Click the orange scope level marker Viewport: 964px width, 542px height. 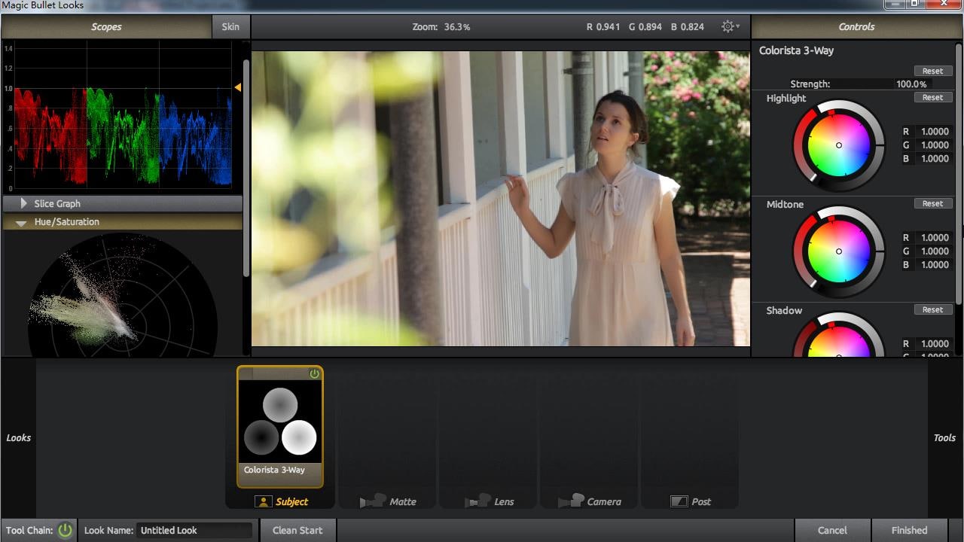pyautogui.click(x=237, y=88)
